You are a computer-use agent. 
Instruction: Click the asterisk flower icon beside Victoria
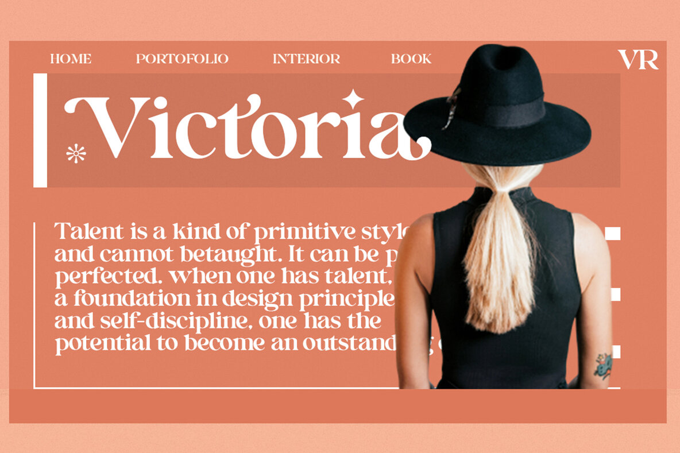click(x=76, y=153)
